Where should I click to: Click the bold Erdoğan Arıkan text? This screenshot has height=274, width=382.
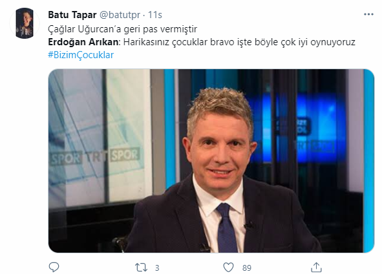tap(83, 42)
